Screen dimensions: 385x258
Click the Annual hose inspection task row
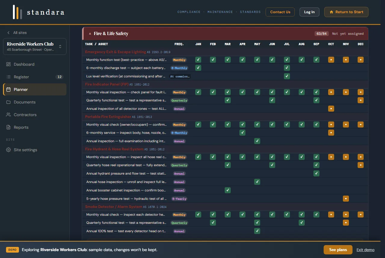pyautogui.click(x=225, y=182)
